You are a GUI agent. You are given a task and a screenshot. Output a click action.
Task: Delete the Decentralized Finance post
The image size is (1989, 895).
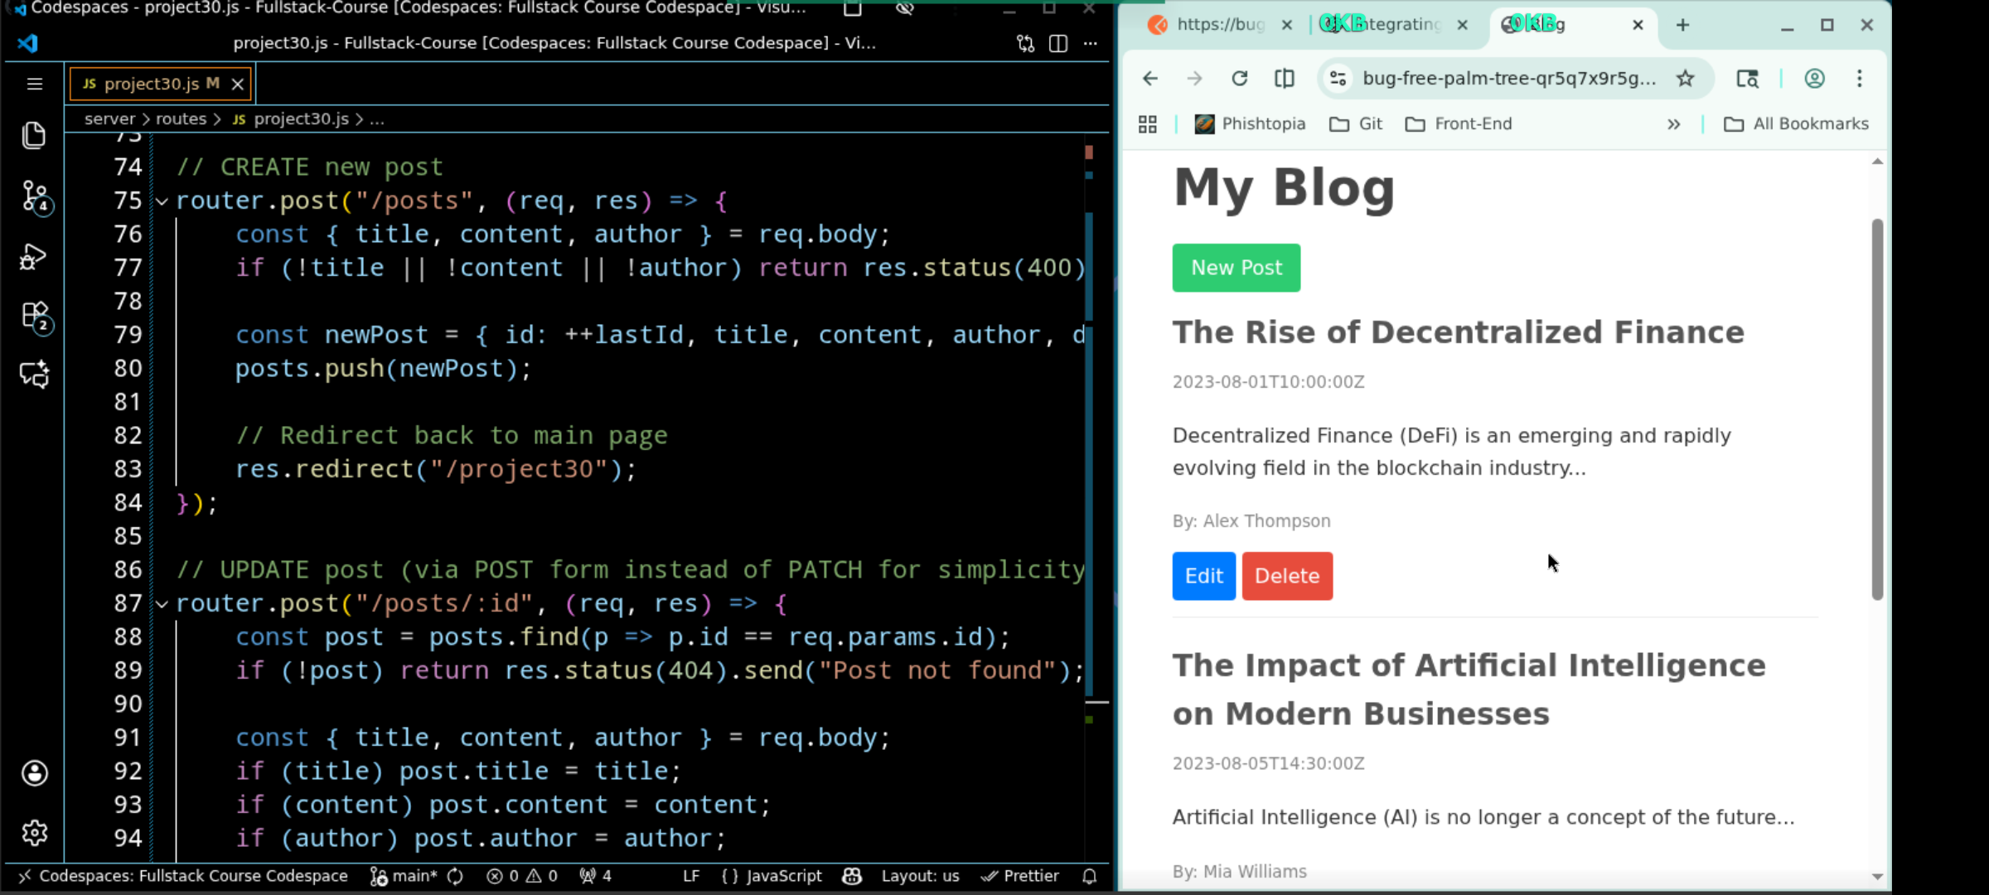click(x=1286, y=576)
